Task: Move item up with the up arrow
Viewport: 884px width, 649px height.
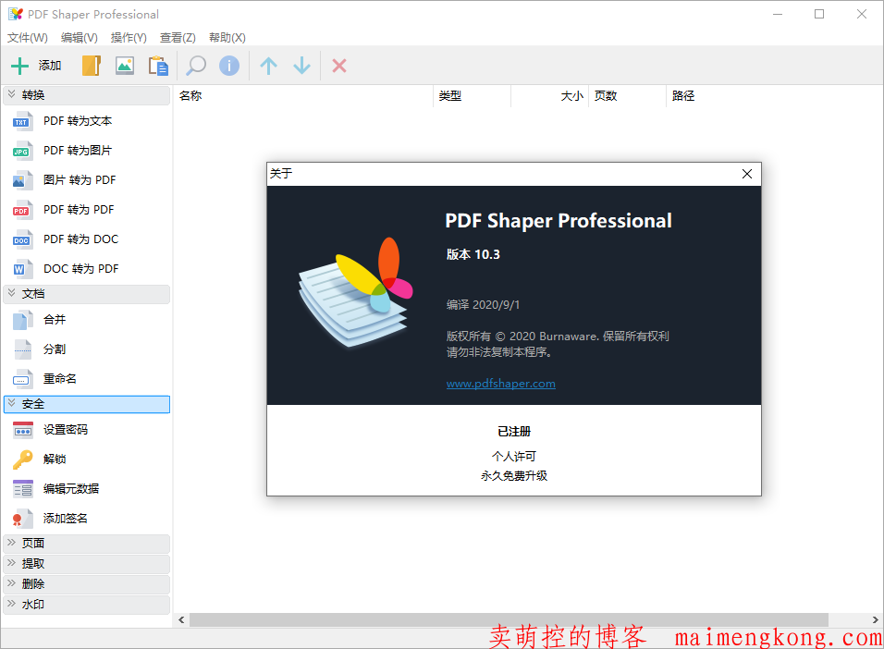Action: [268, 66]
